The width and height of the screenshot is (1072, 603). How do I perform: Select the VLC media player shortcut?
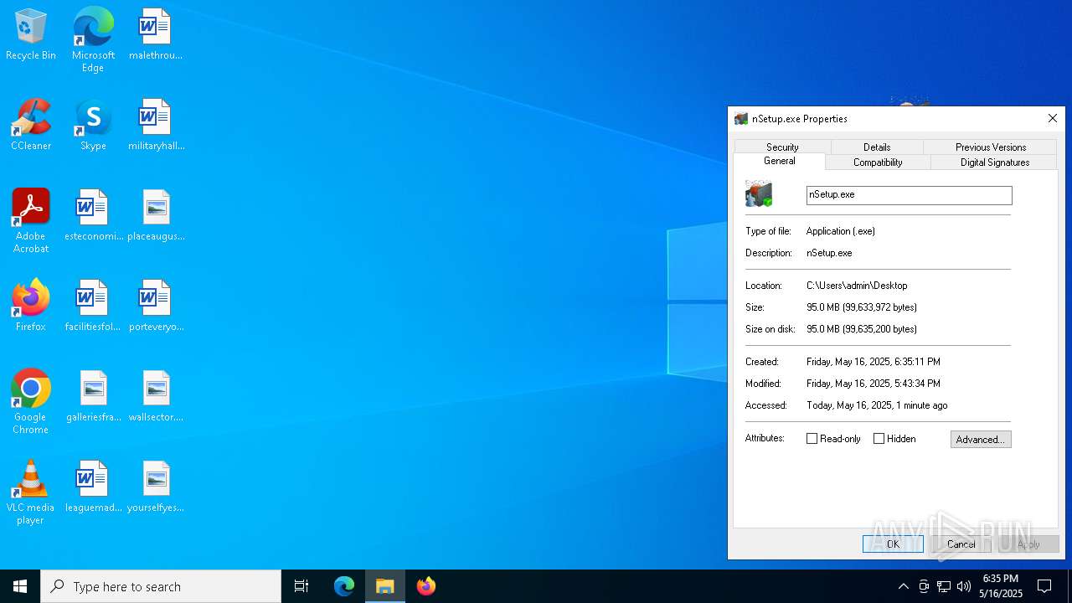(x=31, y=492)
